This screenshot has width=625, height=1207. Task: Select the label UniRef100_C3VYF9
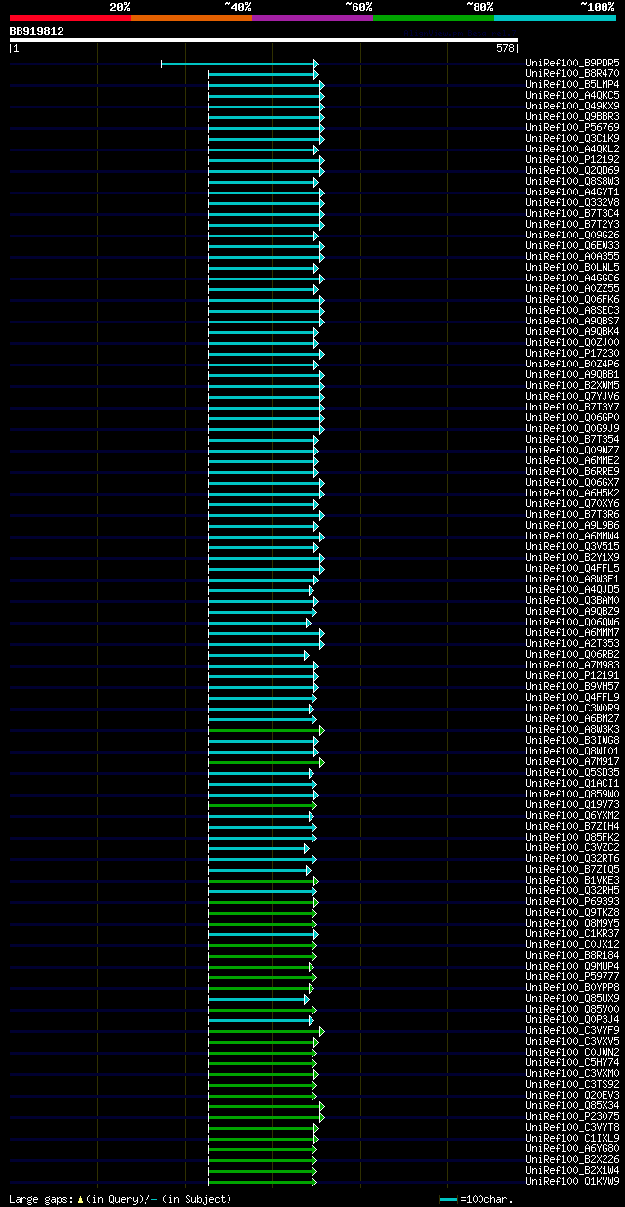[x=572, y=1030]
